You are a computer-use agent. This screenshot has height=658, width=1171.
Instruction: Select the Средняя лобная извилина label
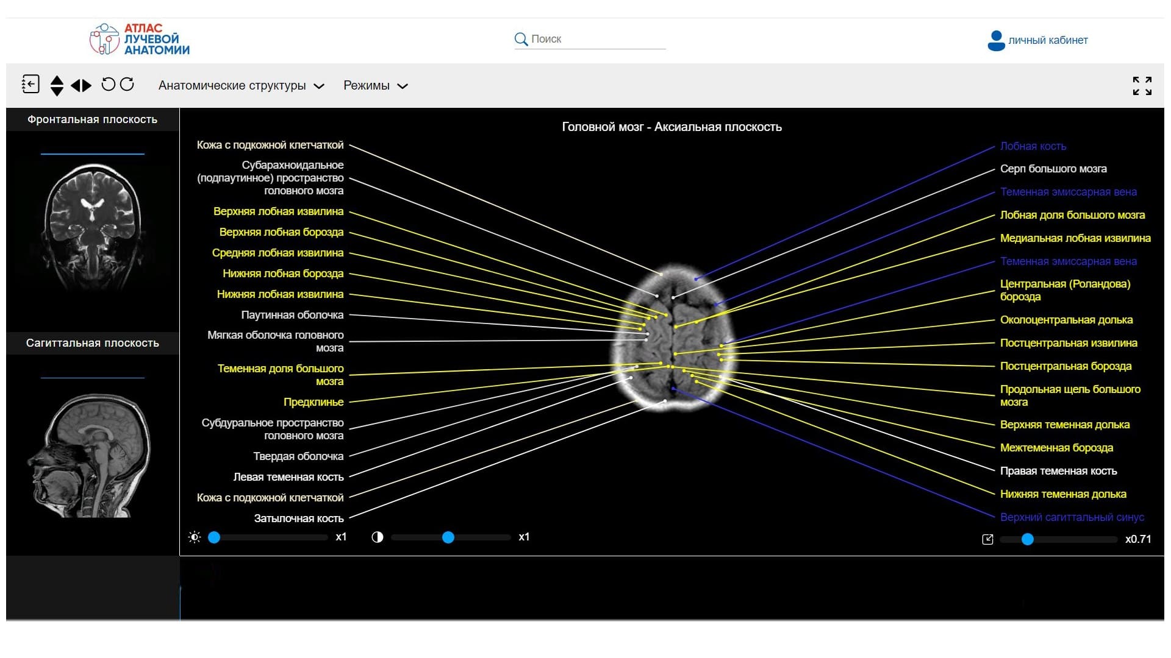click(x=278, y=253)
